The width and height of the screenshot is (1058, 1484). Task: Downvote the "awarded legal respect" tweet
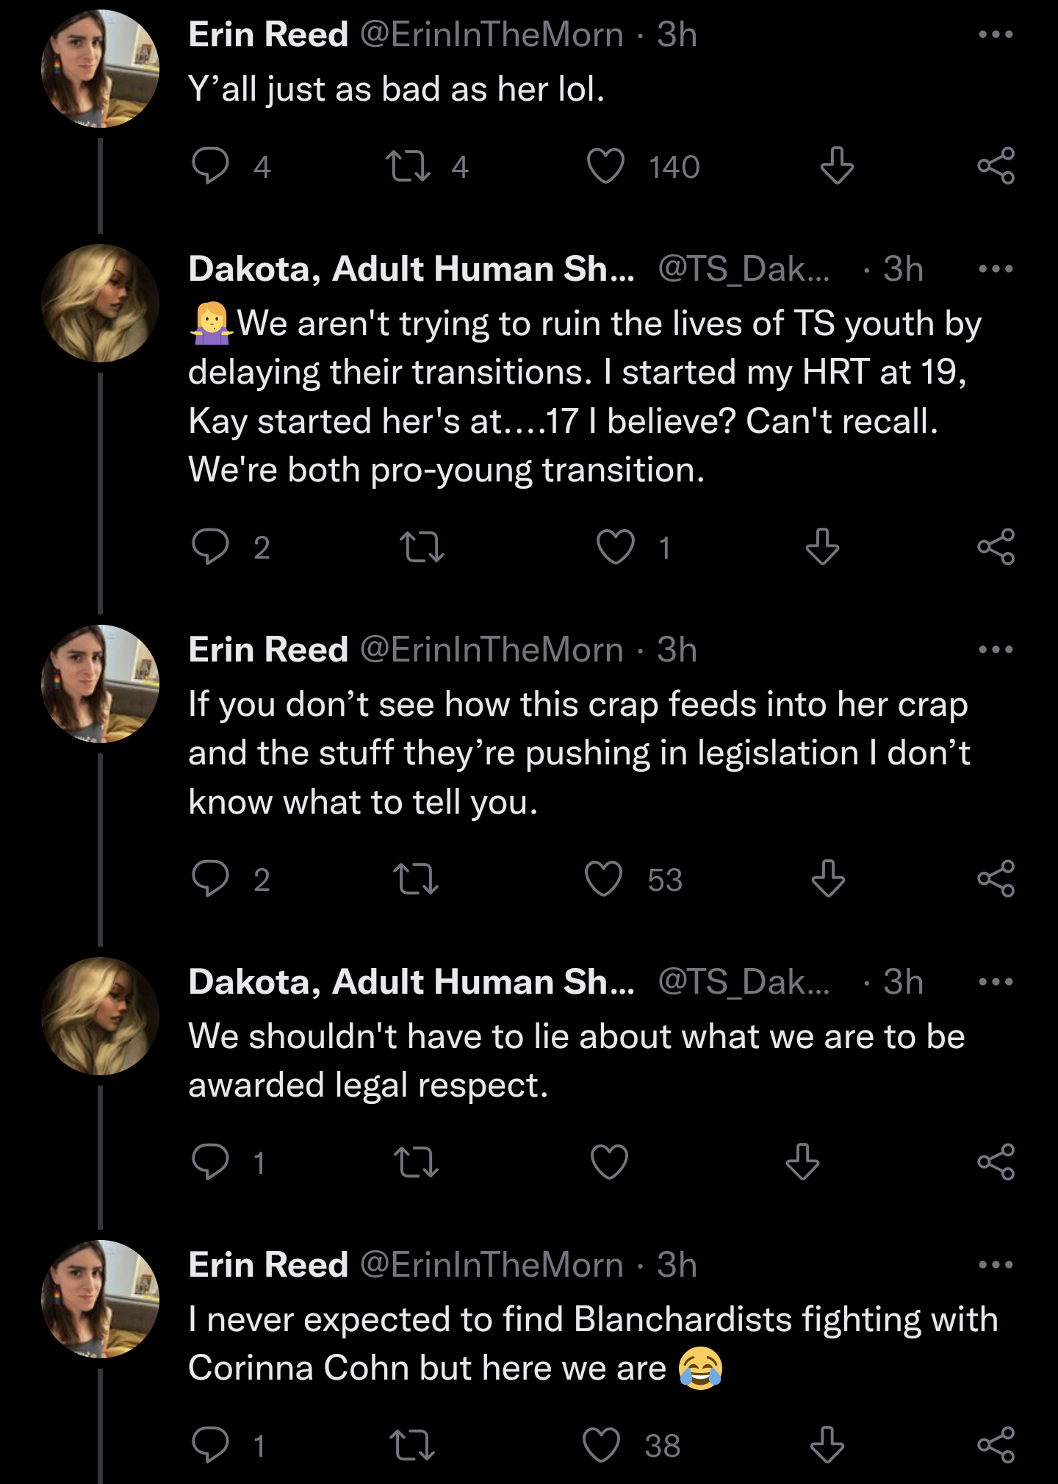pyautogui.click(x=802, y=1162)
